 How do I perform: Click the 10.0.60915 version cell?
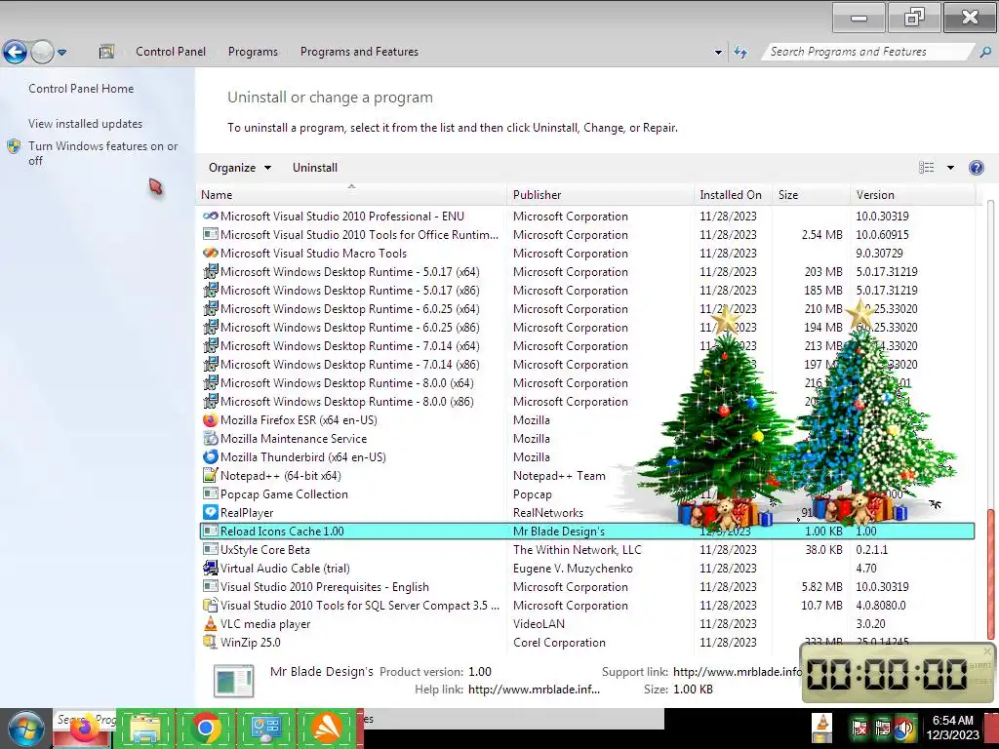882,234
